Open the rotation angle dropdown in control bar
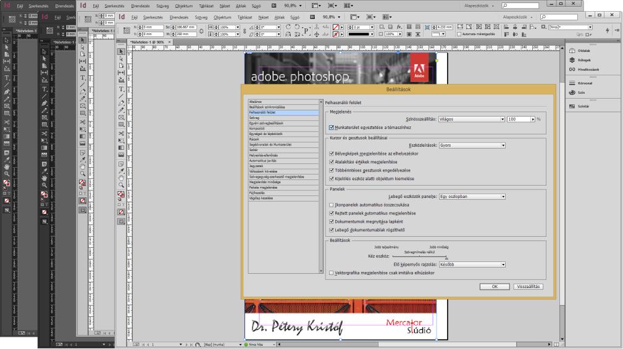The width and height of the screenshot is (623, 349). (x=278, y=27)
